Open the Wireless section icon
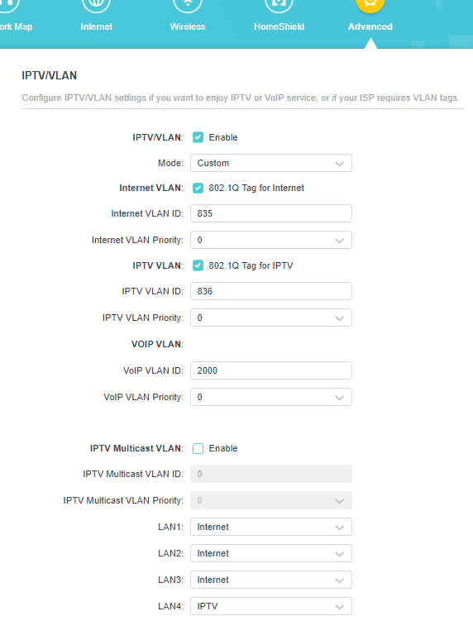This screenshot has width=473, height=640. pos(188,5)
